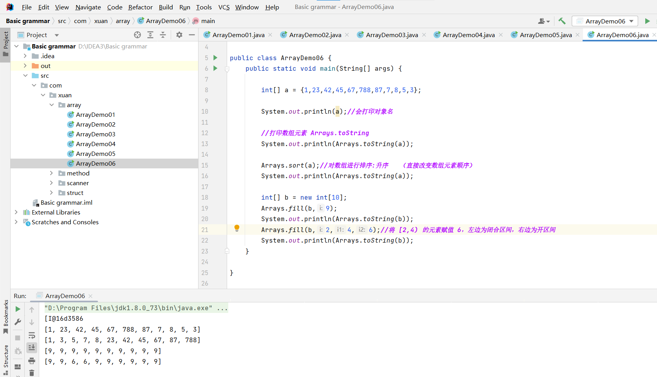Click line number 15 in the gutter
Screen dimensions: 657x377
click(x=205, y=165)
